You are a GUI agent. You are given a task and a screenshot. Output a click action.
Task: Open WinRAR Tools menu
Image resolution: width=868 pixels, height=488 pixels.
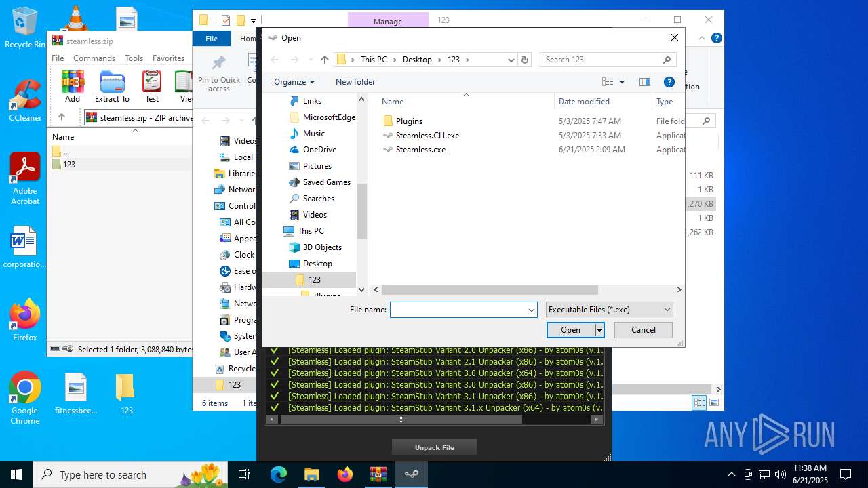[134, 58]
